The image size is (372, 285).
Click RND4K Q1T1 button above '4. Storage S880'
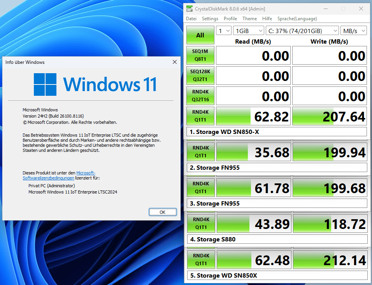click(x=201, y=223)
